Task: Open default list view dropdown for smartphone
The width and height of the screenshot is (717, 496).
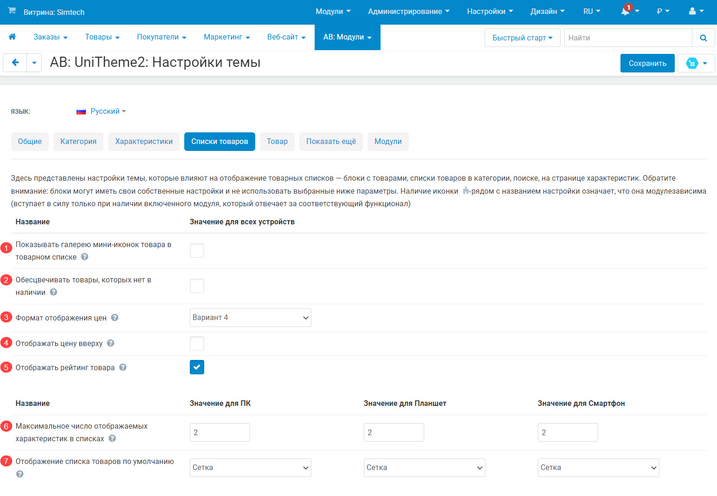Action: pos(599,468)
